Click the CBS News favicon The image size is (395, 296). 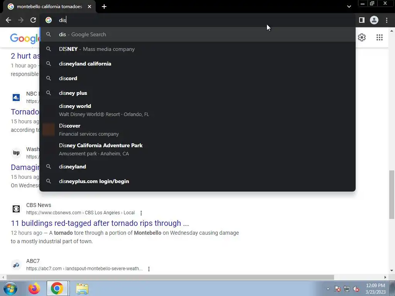[16, 209]
